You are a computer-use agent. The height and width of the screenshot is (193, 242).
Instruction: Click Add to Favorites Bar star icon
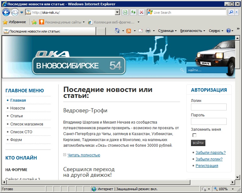click(34, 22)
